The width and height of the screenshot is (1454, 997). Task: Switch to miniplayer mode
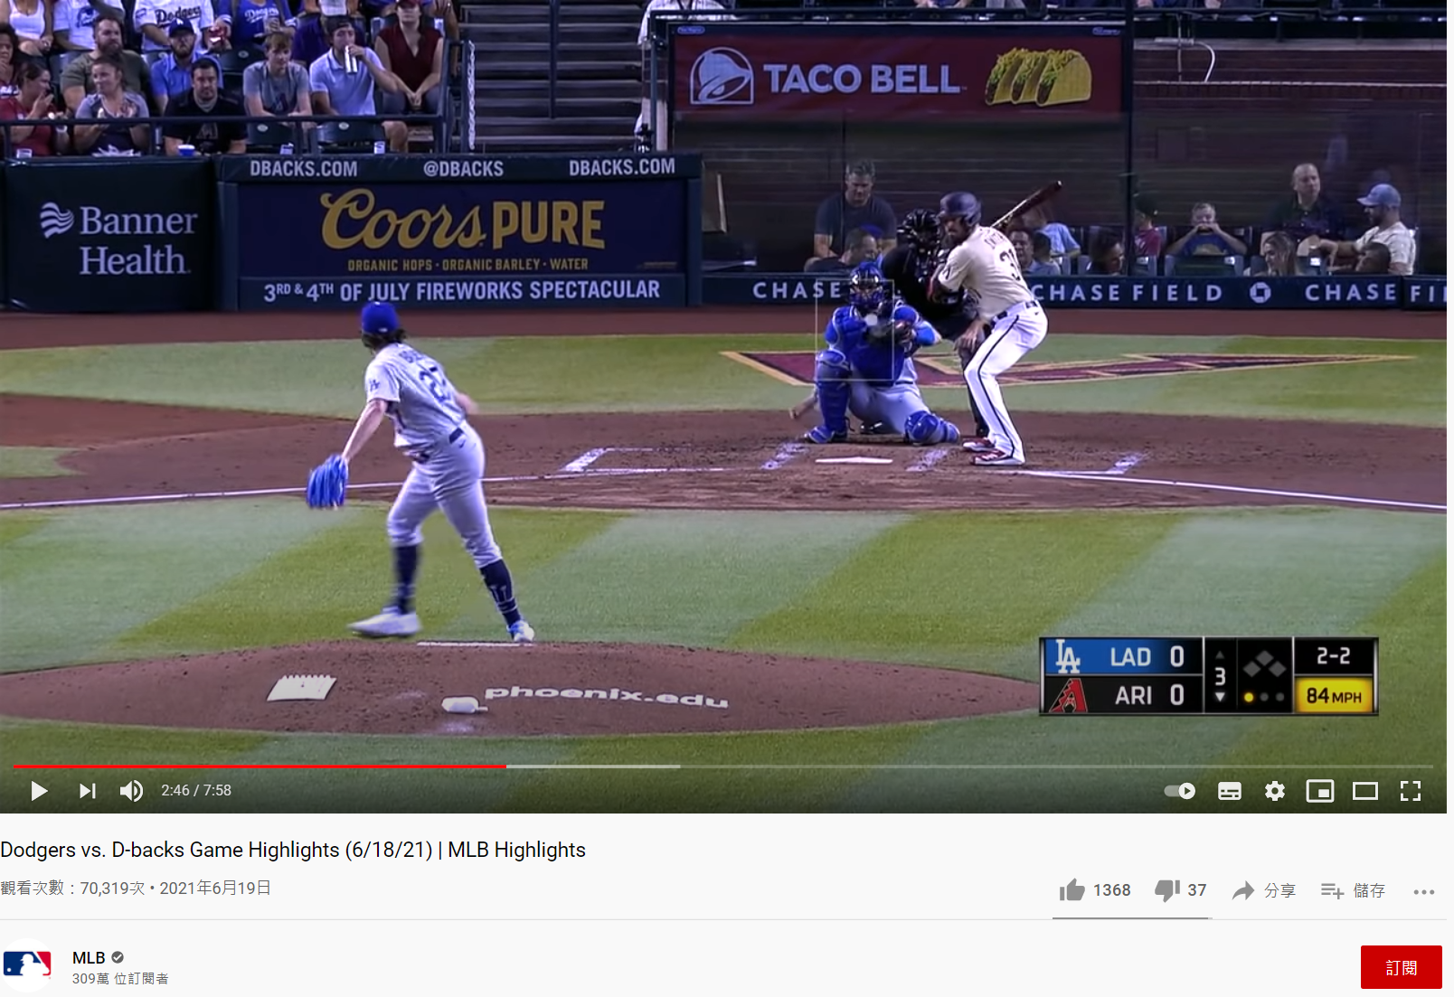[1320, 791]
